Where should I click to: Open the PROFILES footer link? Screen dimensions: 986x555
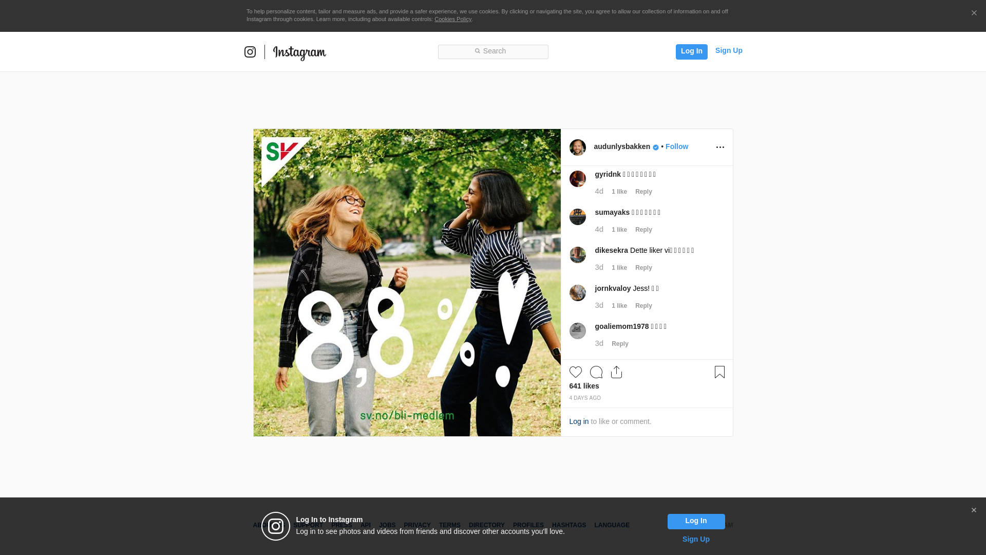tap(528, 525)
